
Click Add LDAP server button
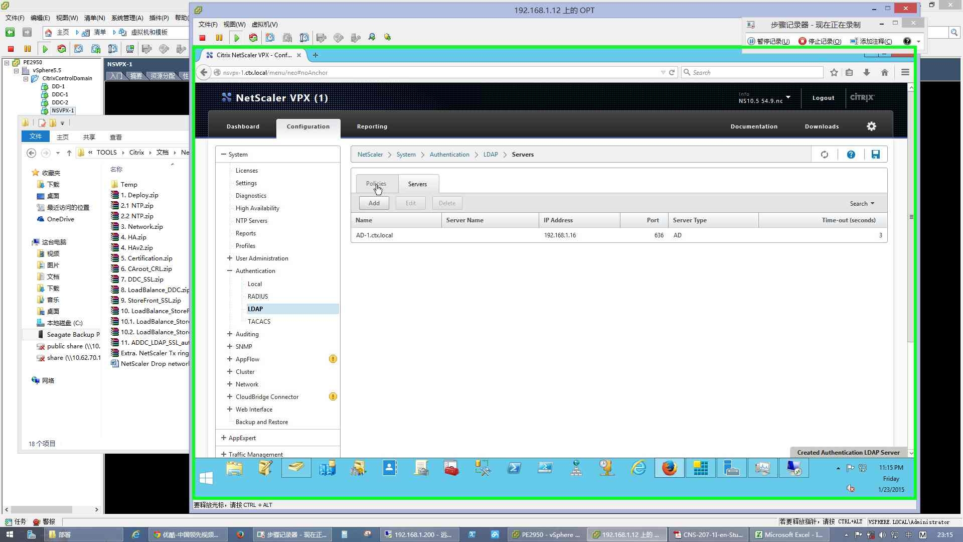coord(374,203)
